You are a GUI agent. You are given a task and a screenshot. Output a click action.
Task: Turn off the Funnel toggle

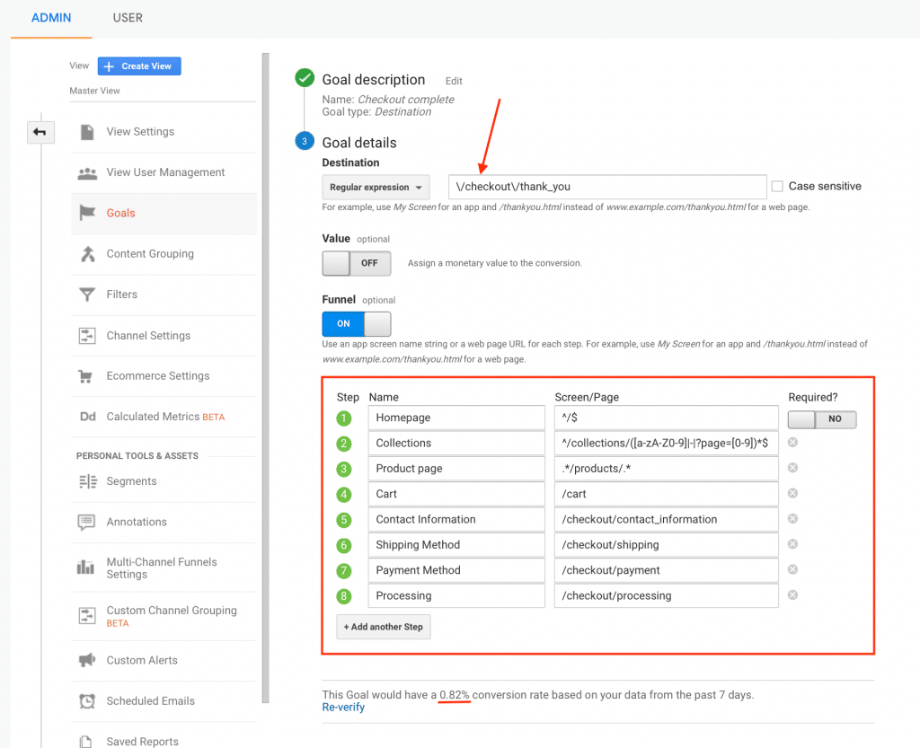[x=356, y=323]
